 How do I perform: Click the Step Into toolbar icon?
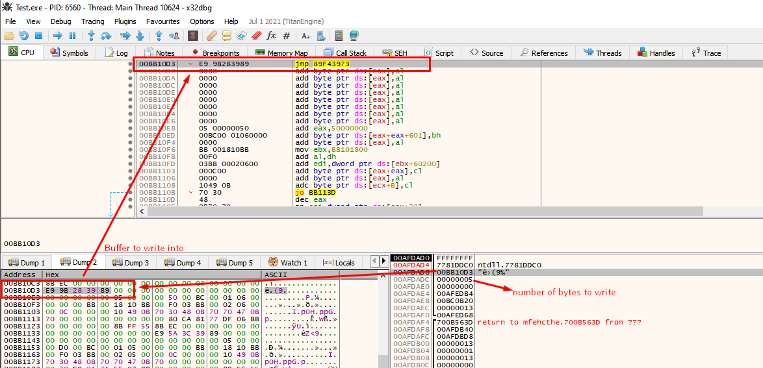(91, 36)
